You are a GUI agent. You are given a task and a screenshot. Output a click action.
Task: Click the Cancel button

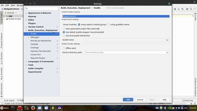point(140,100)
